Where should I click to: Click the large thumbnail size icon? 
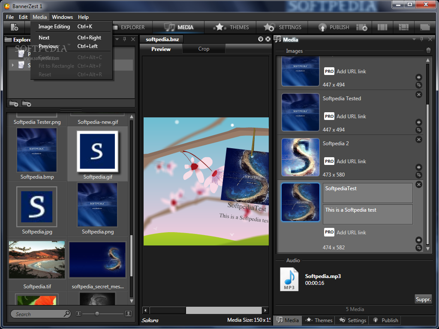click(x=129, y=314)
